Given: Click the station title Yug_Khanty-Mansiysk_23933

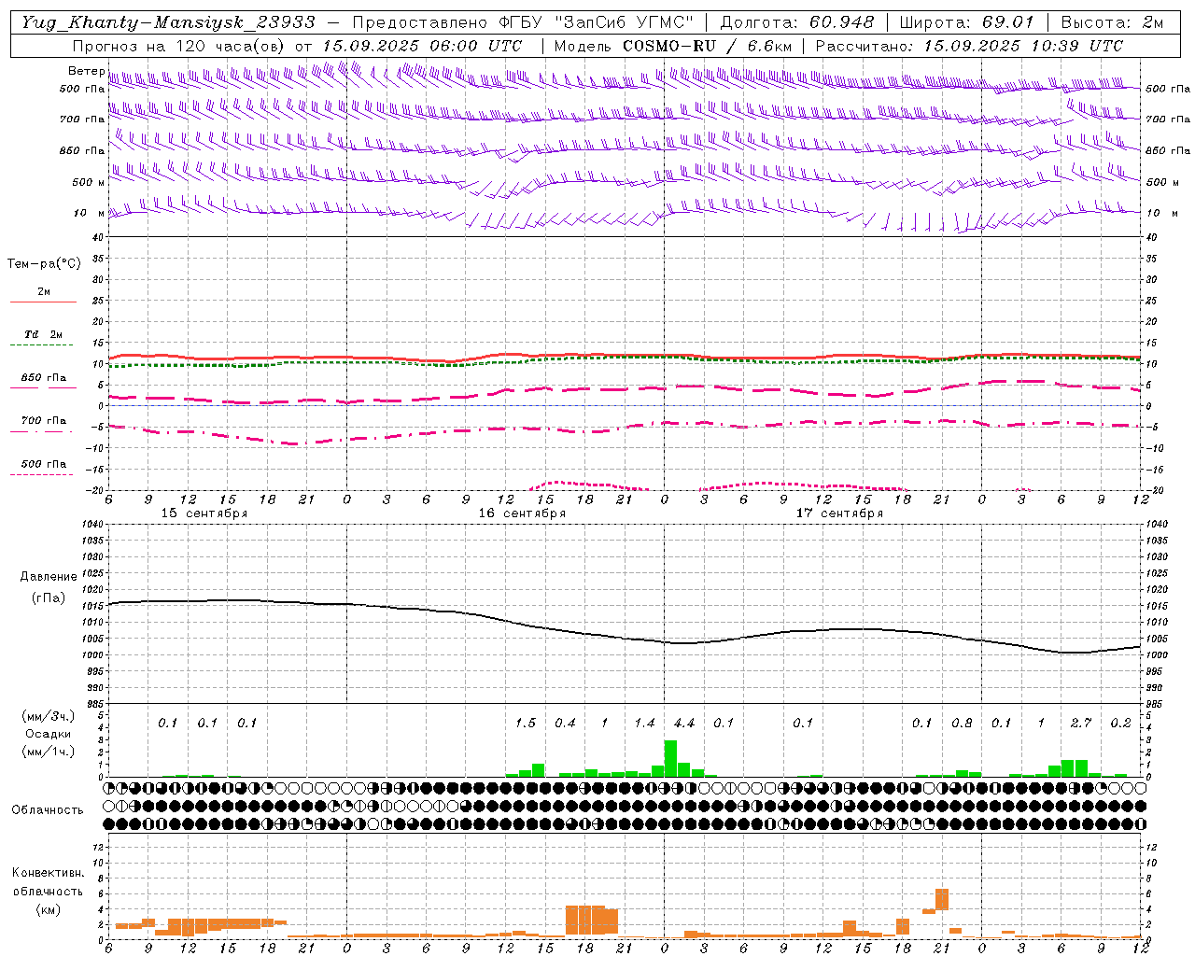Looking at the screenshot, I should [169, 21].
